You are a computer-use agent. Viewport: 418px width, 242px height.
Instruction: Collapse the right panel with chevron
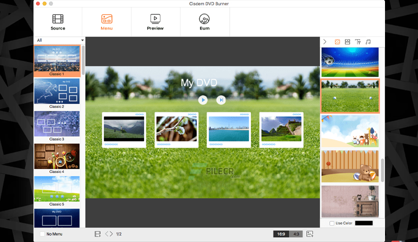[x=324, y=42]
